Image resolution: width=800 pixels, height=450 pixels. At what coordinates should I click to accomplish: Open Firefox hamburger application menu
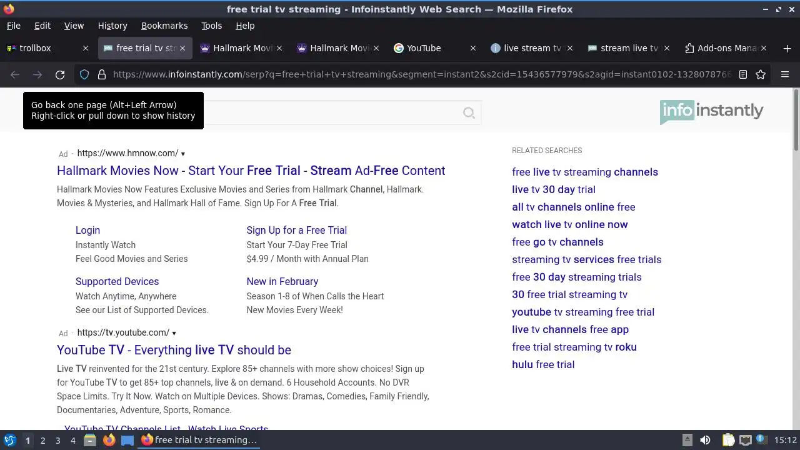[x=785, y=74]
